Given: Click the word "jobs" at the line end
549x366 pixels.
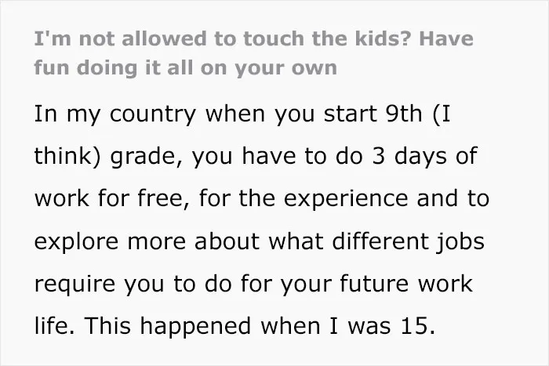Looking at the screenshot, I should pyautogui.click(x=460, y=242).
